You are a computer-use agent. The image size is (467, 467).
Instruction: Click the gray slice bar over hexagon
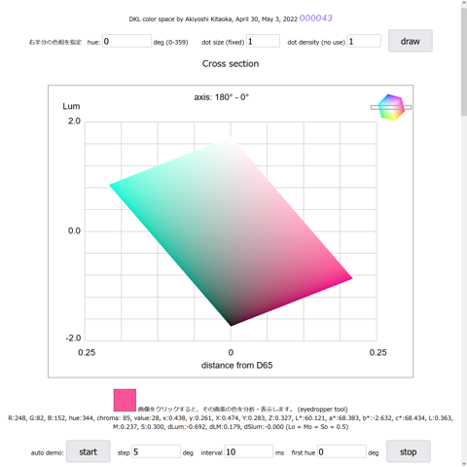(391, 107)
